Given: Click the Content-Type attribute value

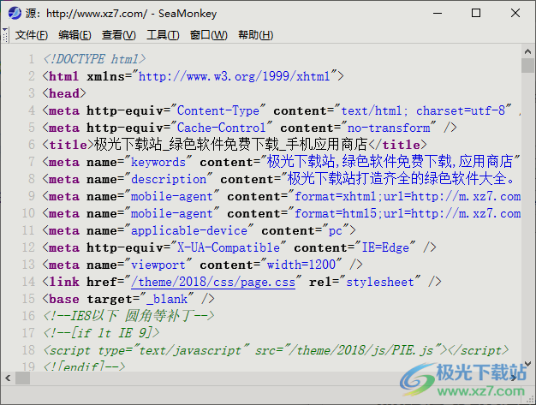Looking at the screenshot, I should click(x=218, y=110).
